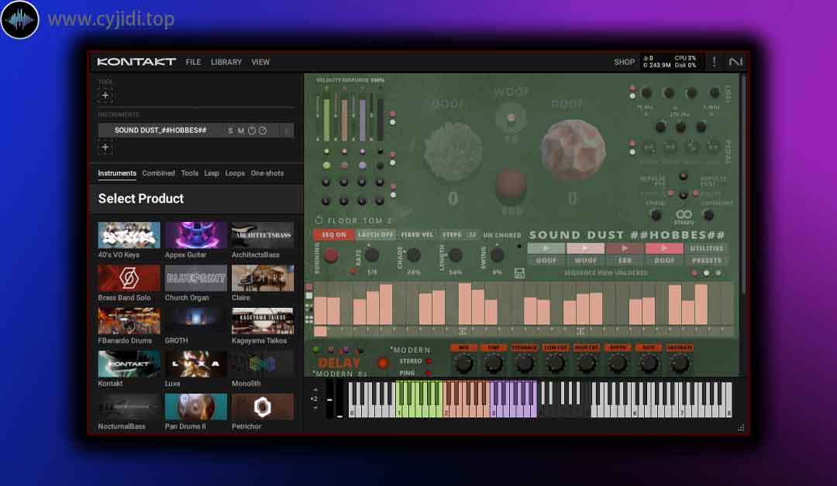Switch to the Leap tab
Image resolution: width=837 pixels, height=486 pixels.
pyautogui.click(x=212, y=173)
